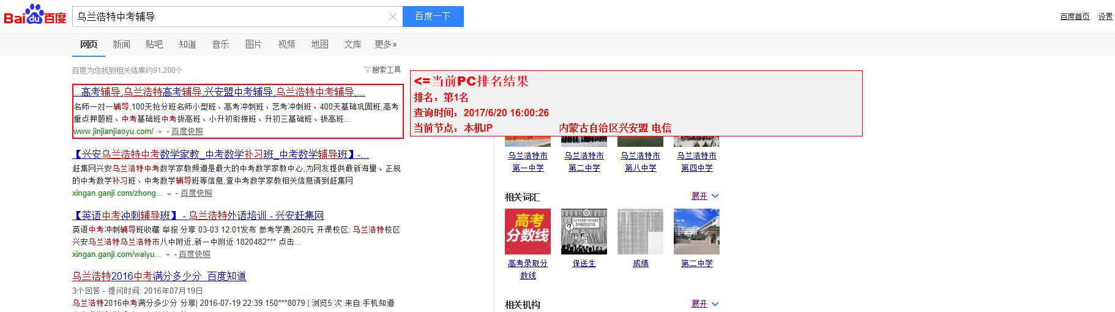Open 兴安乌兰浩特中考数学家教 result title
1115x312 pixels.
pyautogui.click(x=220, y=154)
